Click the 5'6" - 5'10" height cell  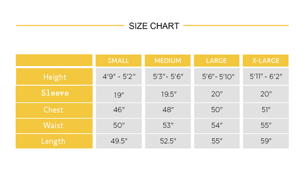click(x=217, y=77)
